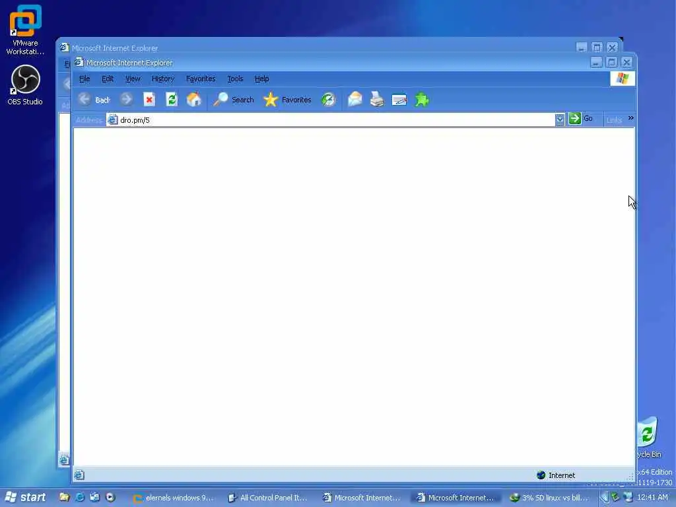Click the Mail envelope toolbar icon
Viewport: 676px width, 507px height.
pos(355,100)
